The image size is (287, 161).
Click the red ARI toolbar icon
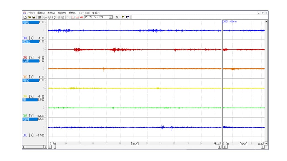82,17
